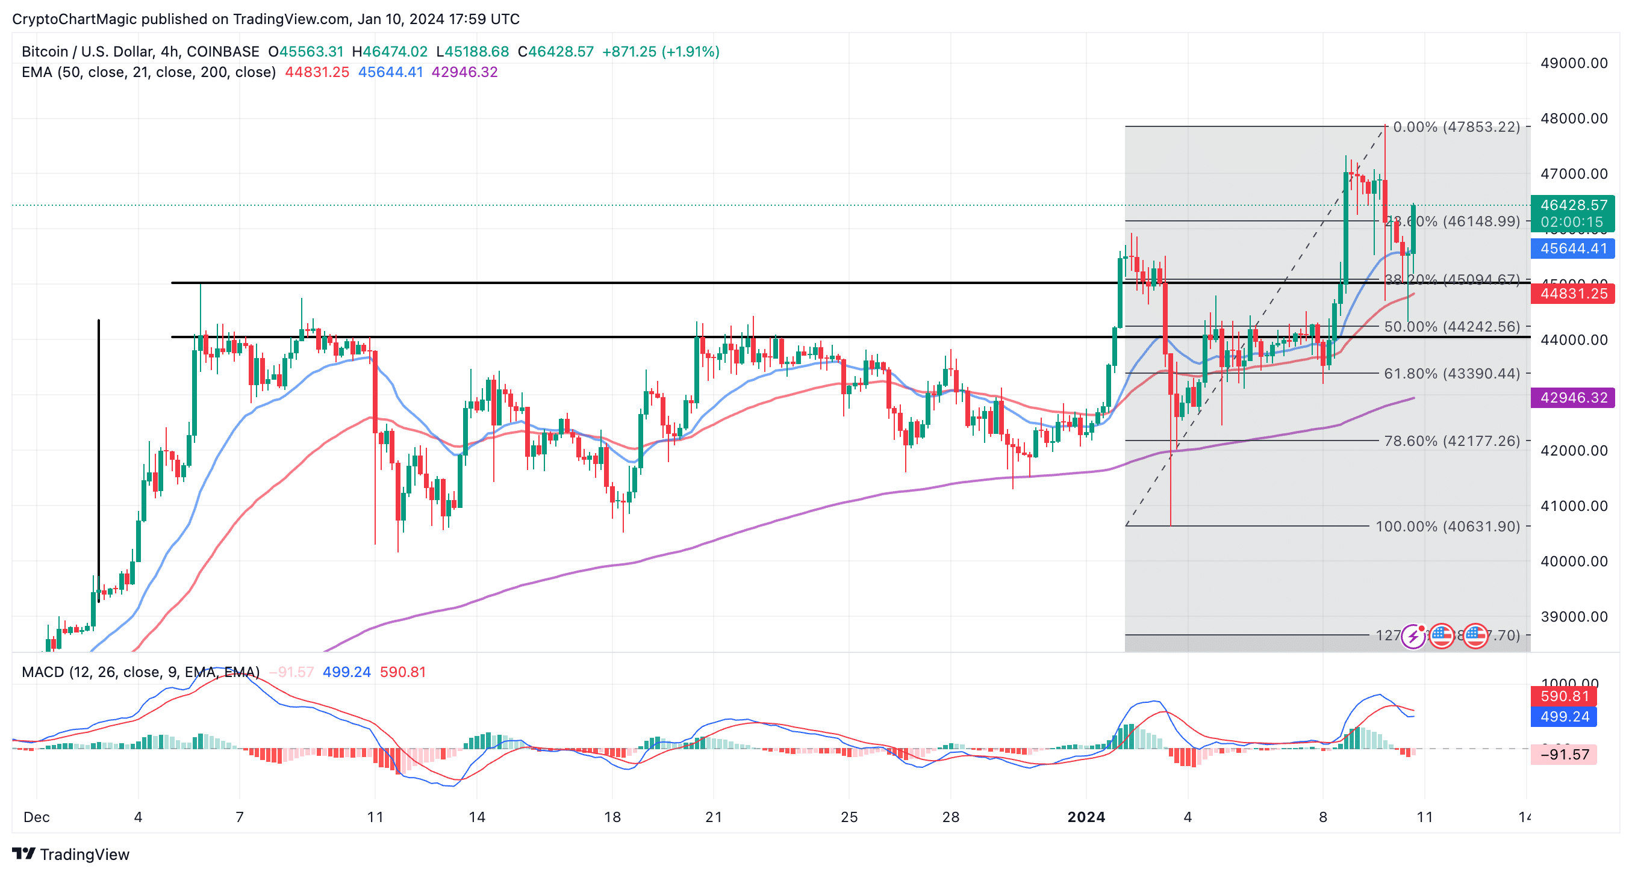Click the blue EMA price tag 45644.41

(x=1573, y=248)
